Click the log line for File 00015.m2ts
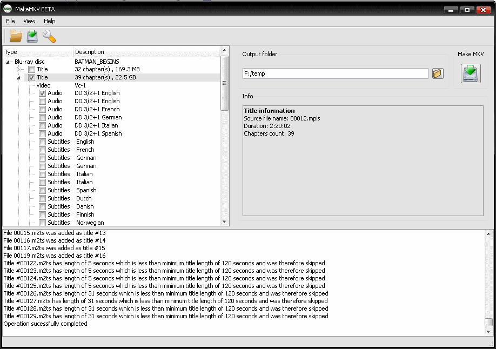 pos(55,233)
